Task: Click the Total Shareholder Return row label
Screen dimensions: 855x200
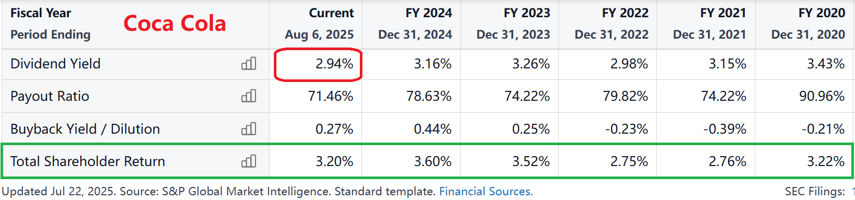Action: pos(88,161)
